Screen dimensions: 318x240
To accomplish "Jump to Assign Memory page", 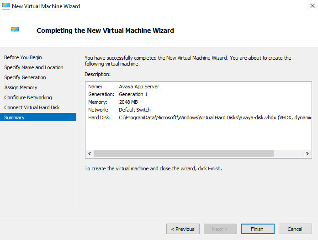I will tap(21, 87).
